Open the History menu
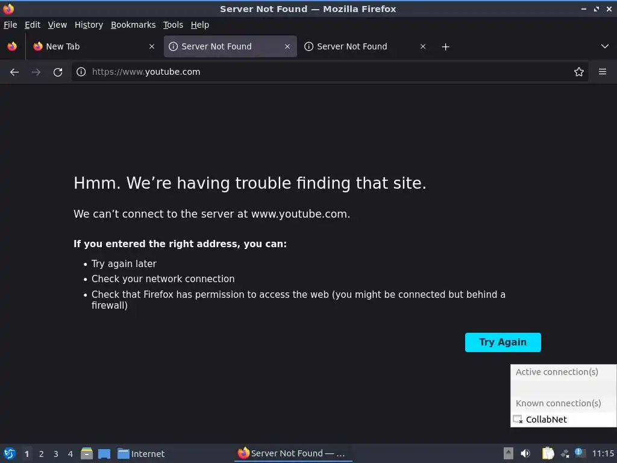This screenshot has width=617, height=463. click(89, 25)
